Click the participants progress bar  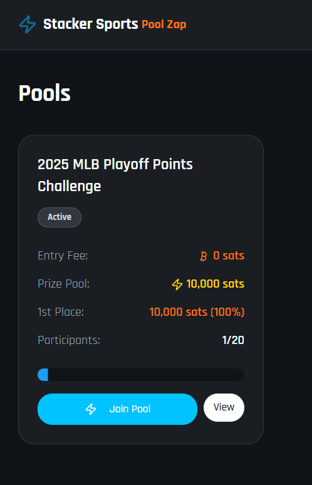coord(141,375)
